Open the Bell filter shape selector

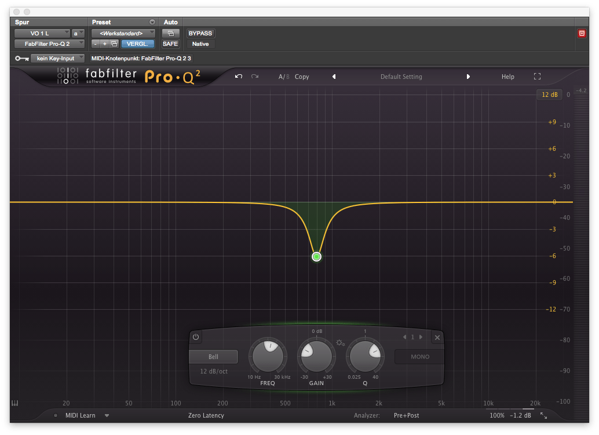tap(214, 357)
